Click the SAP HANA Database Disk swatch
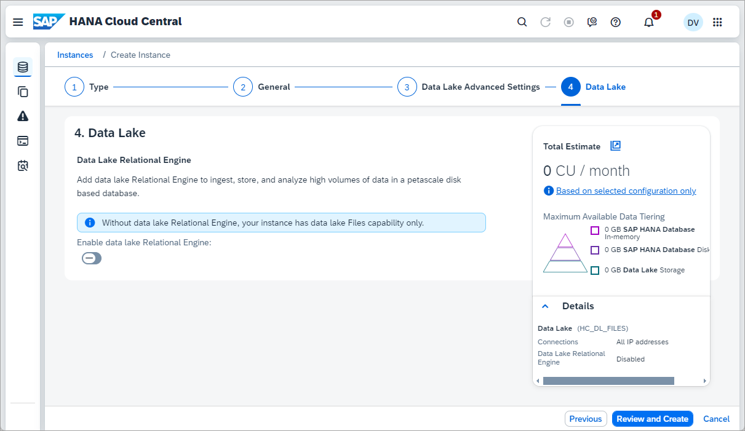Screen dimensions: 745x431 [595, 250]
